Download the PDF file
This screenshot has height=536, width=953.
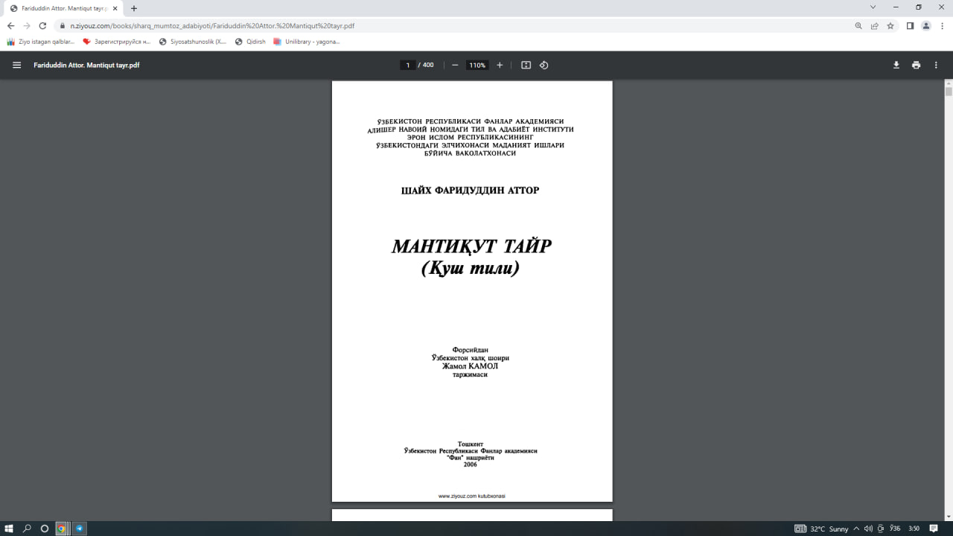click(x=896, y=65)
